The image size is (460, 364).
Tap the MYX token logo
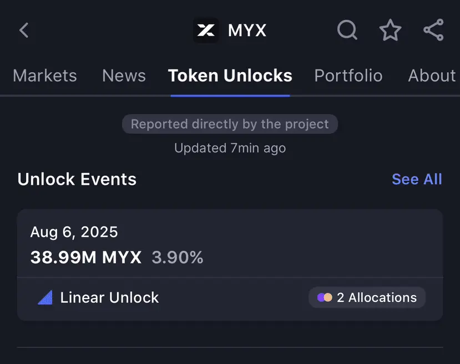(x=206, y=30)
